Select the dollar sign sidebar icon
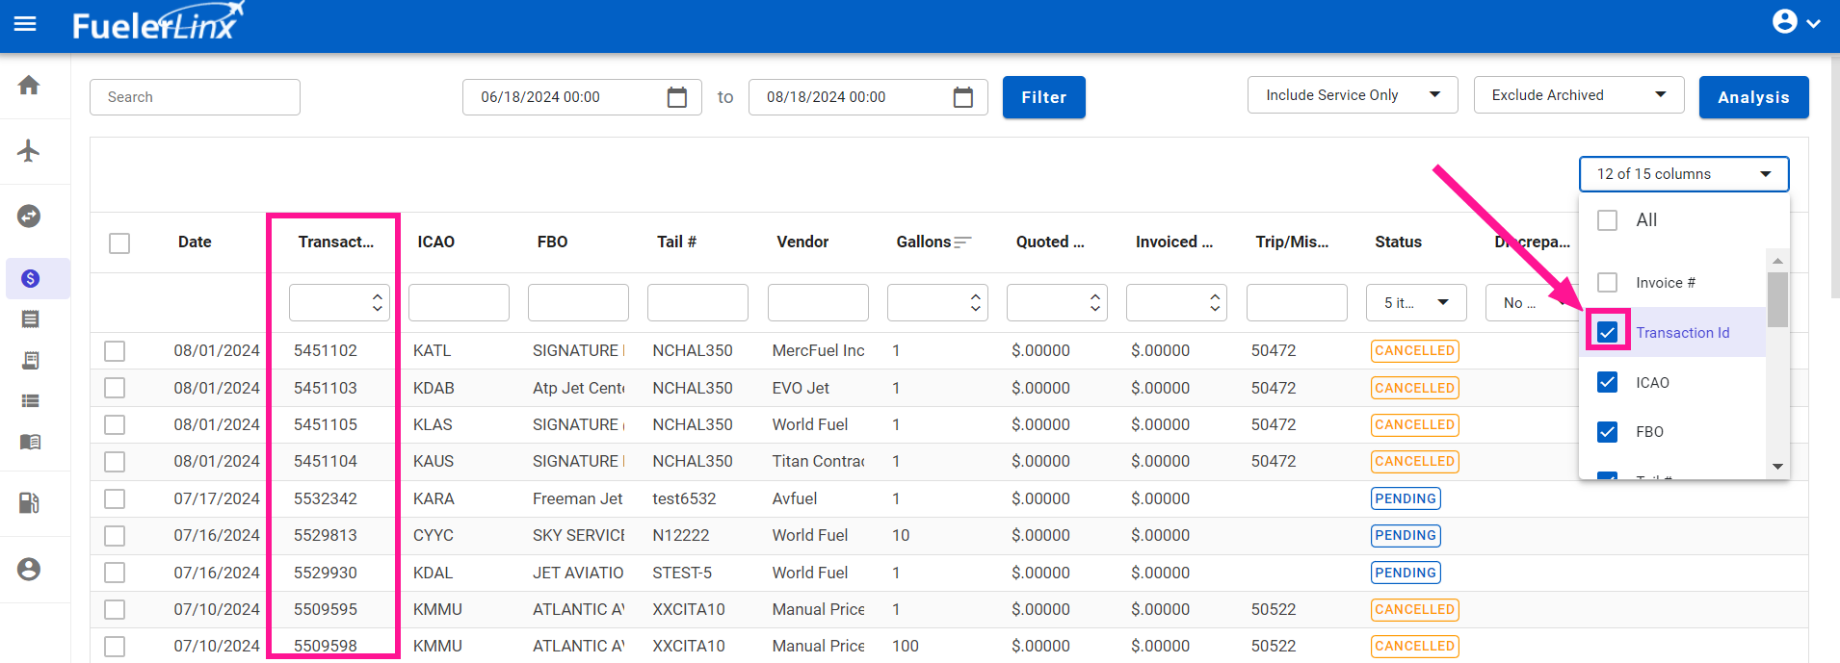 pos(30,279)
